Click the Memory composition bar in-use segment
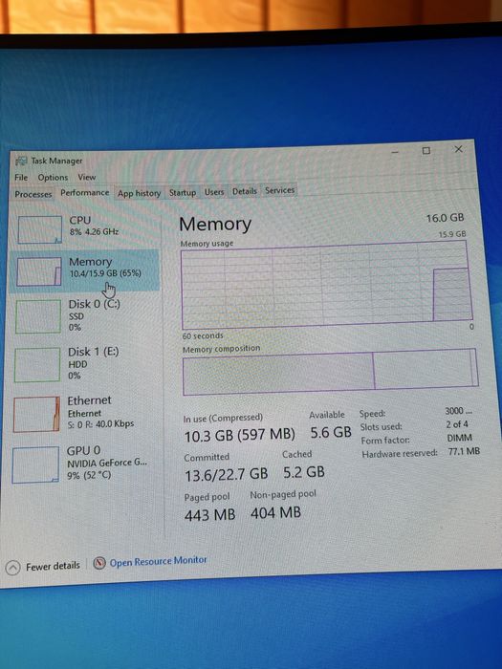502x669 pixels. coord(278,373)
